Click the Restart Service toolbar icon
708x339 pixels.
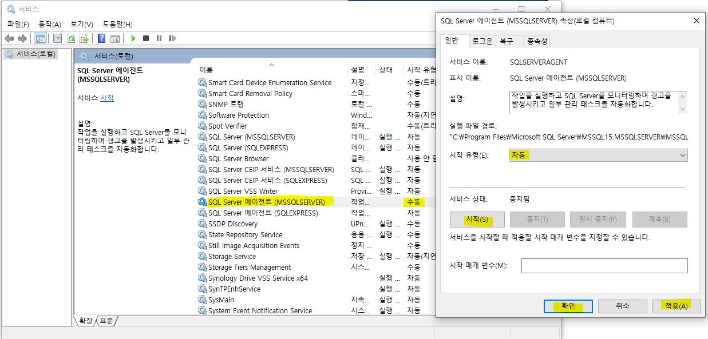click(172, 38)
